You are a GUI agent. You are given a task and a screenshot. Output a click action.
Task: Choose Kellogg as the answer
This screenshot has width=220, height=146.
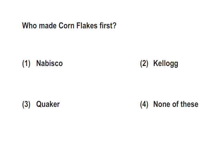pos(166,64)
